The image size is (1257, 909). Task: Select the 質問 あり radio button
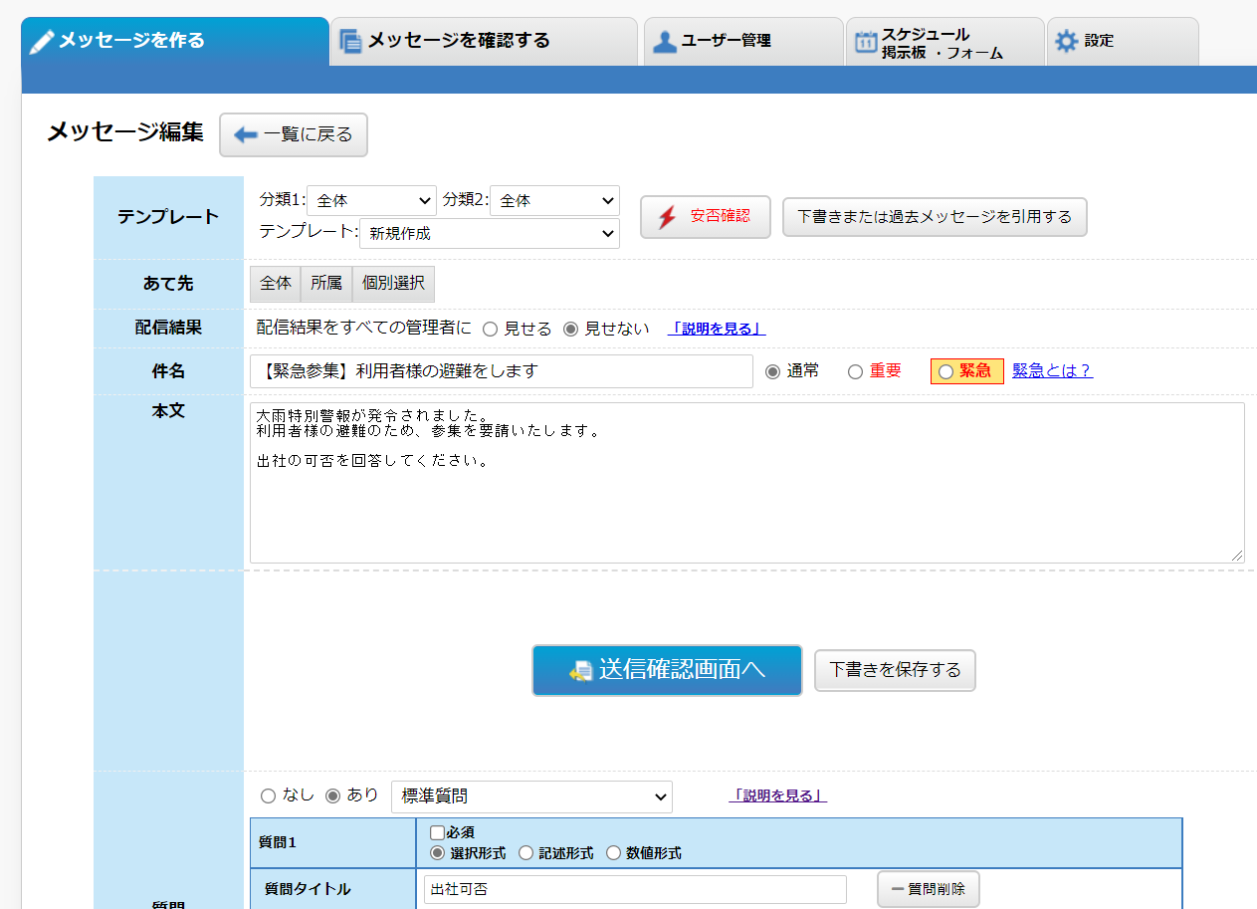tap(333, 795)
